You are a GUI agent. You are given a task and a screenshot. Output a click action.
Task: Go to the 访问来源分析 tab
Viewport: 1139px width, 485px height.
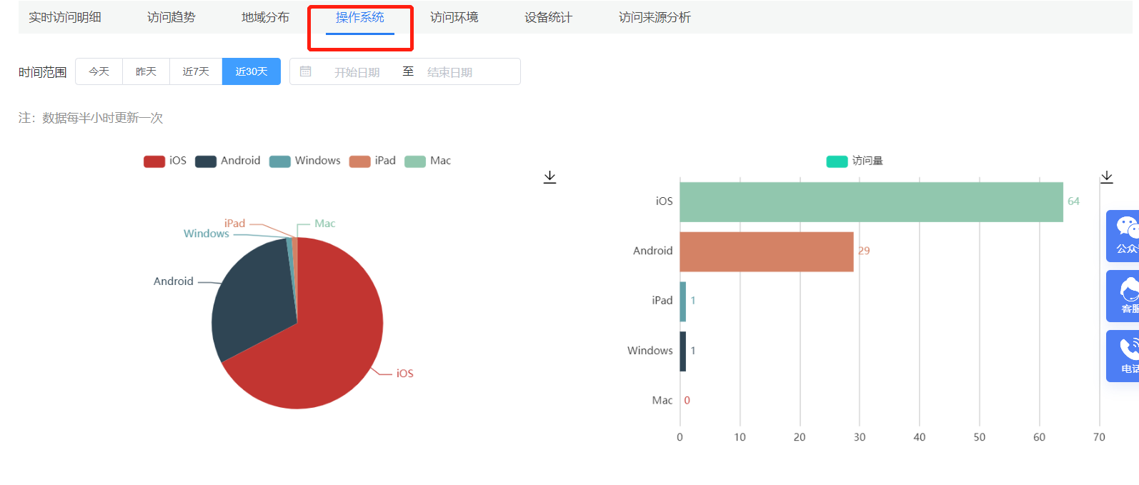(x=655, y=17)
